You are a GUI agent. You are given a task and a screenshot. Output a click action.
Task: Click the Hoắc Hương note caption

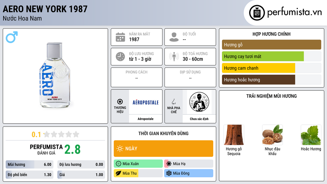[x=311, y=149]
